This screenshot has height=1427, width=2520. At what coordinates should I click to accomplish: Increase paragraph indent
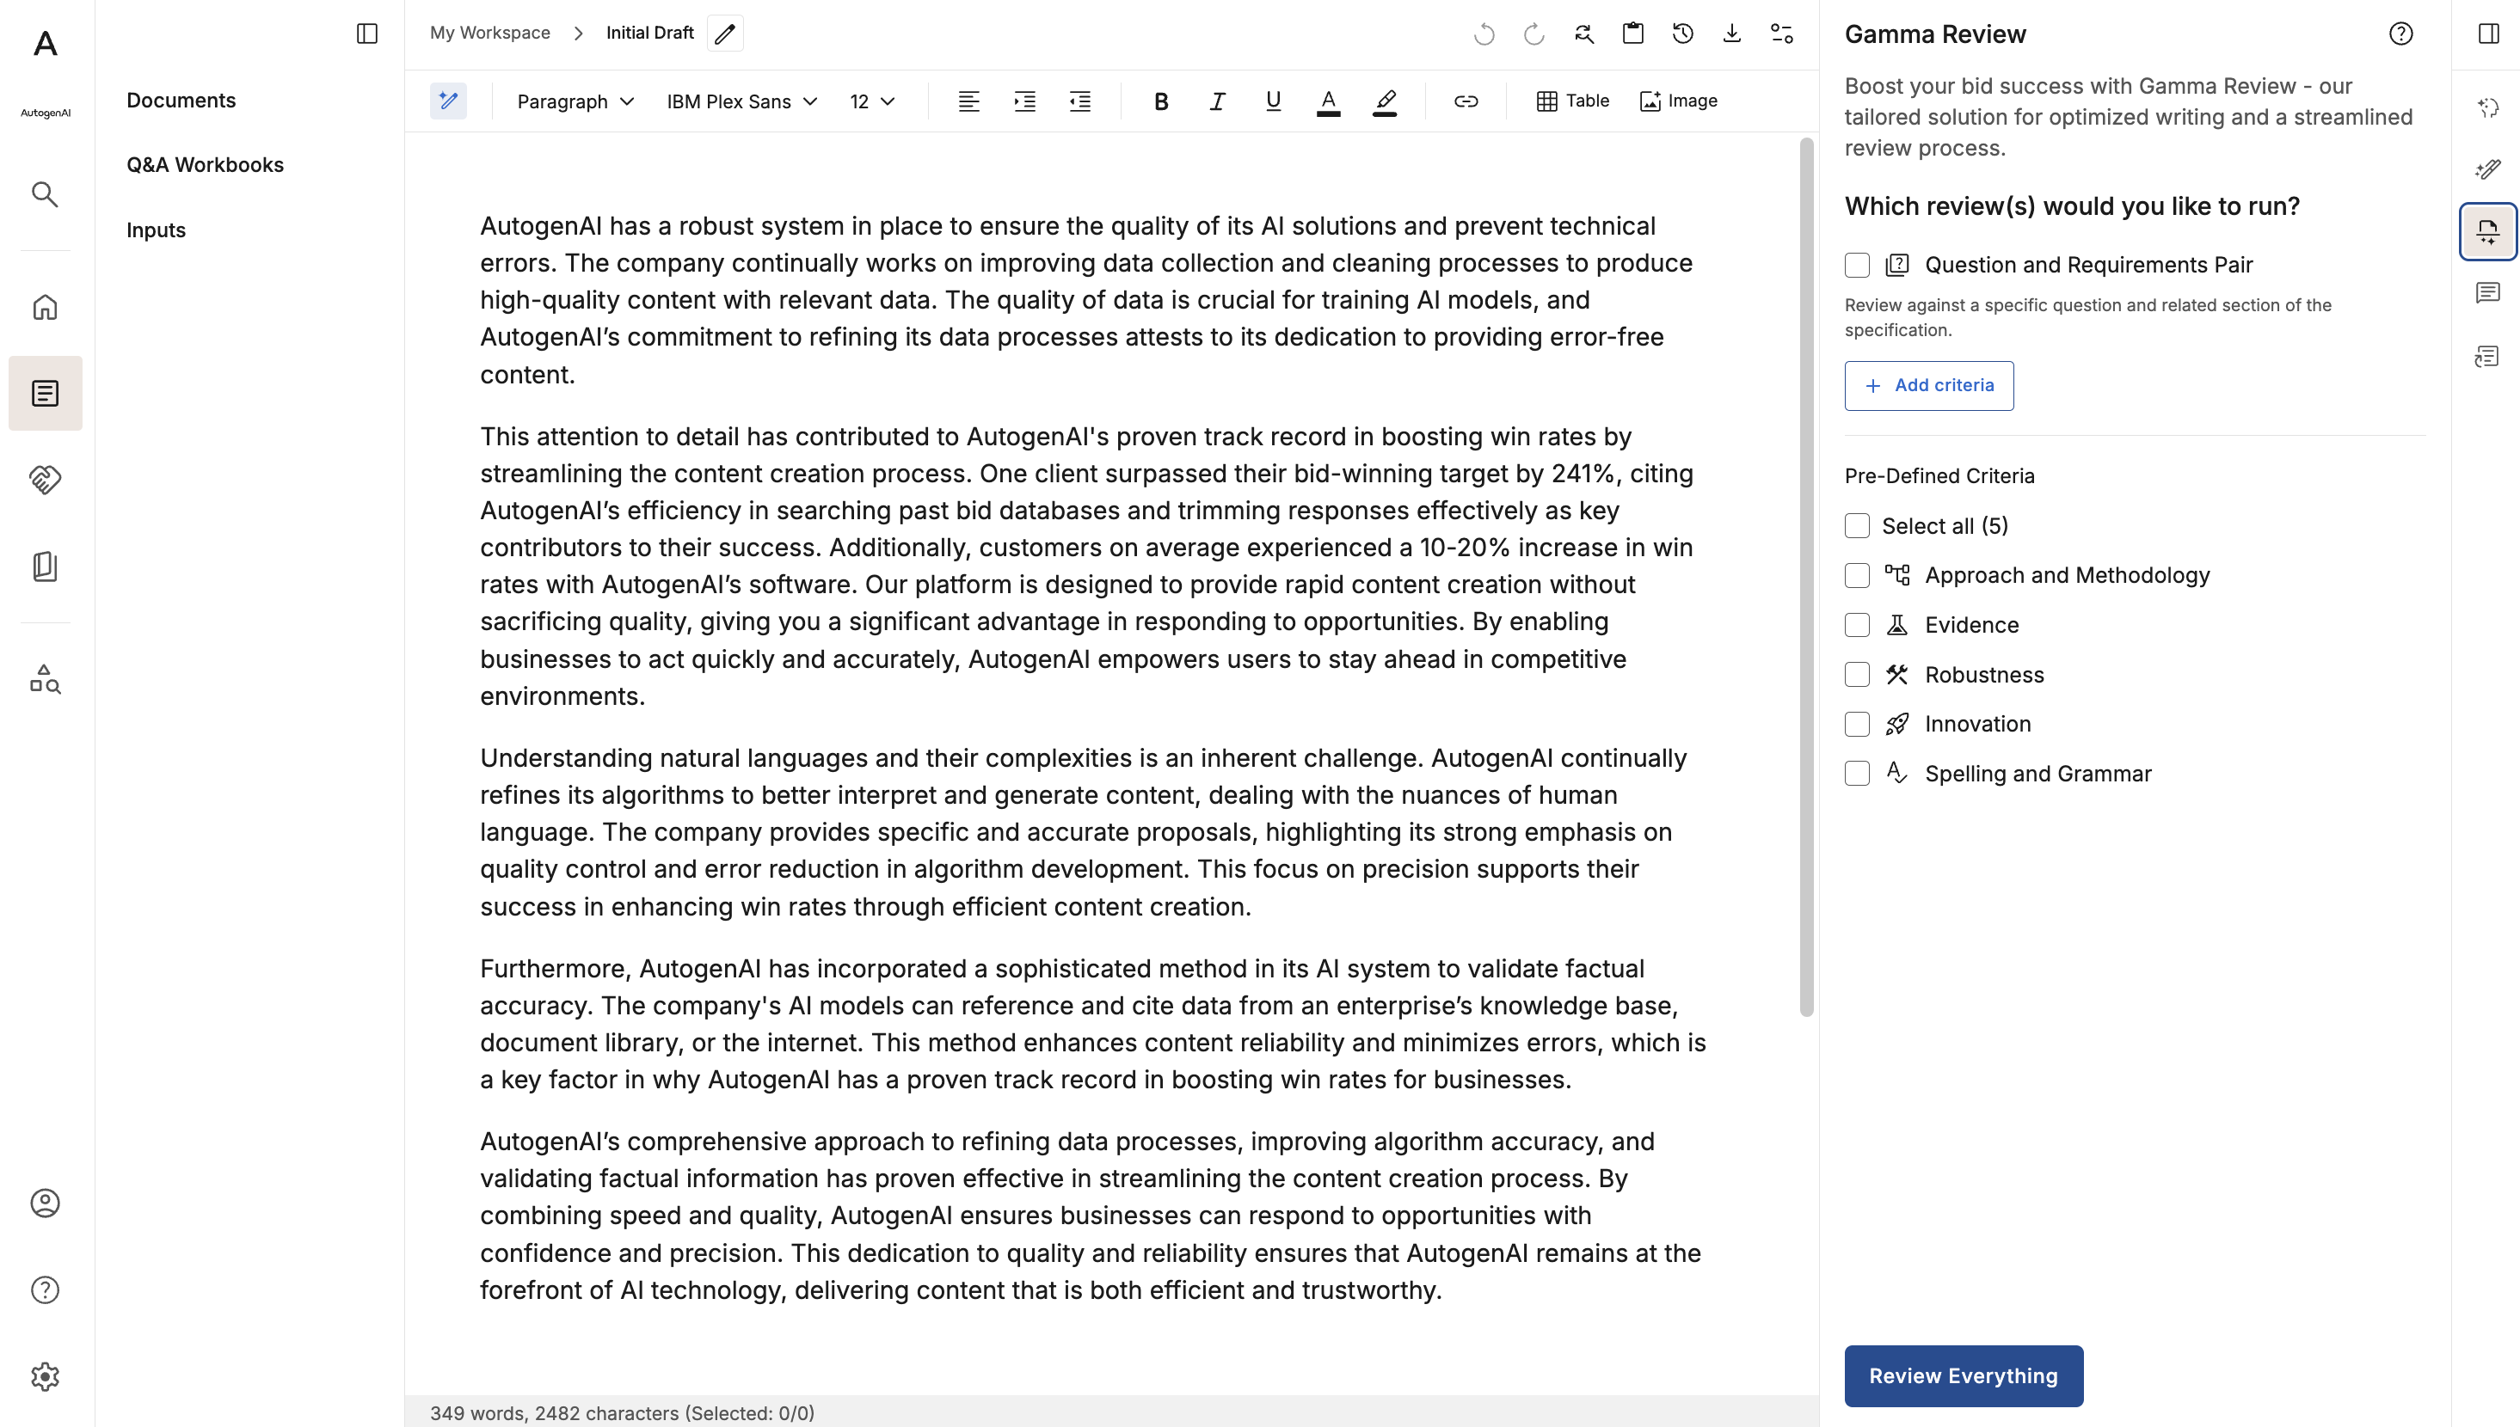coord(1024,101)
